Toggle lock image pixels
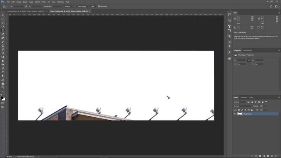This screenshot has width=281, height=158. [x=242, y=110]
